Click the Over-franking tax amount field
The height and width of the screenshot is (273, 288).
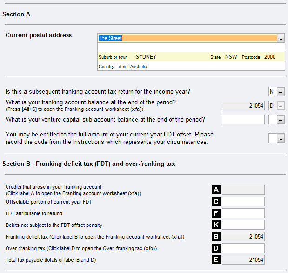coord(243,248)
